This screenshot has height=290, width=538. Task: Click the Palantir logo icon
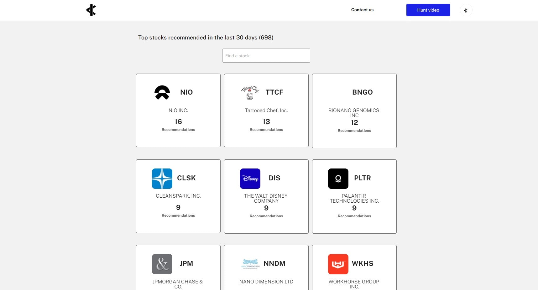[x=338, y=179]
